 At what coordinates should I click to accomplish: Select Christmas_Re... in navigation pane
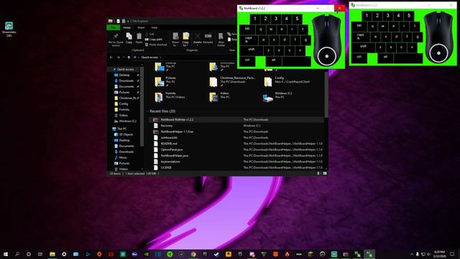pyautogui.click(x=126, y=98)
